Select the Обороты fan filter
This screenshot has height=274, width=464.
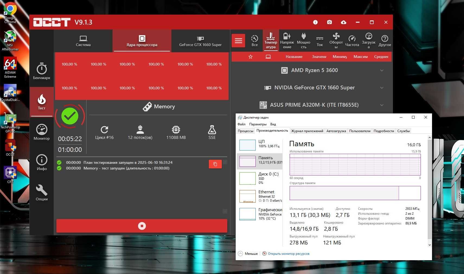tap(336, 41)
